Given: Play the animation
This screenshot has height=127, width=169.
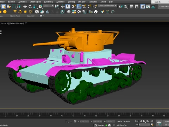Looking at the screenshot, I should [x=144, y=121].
